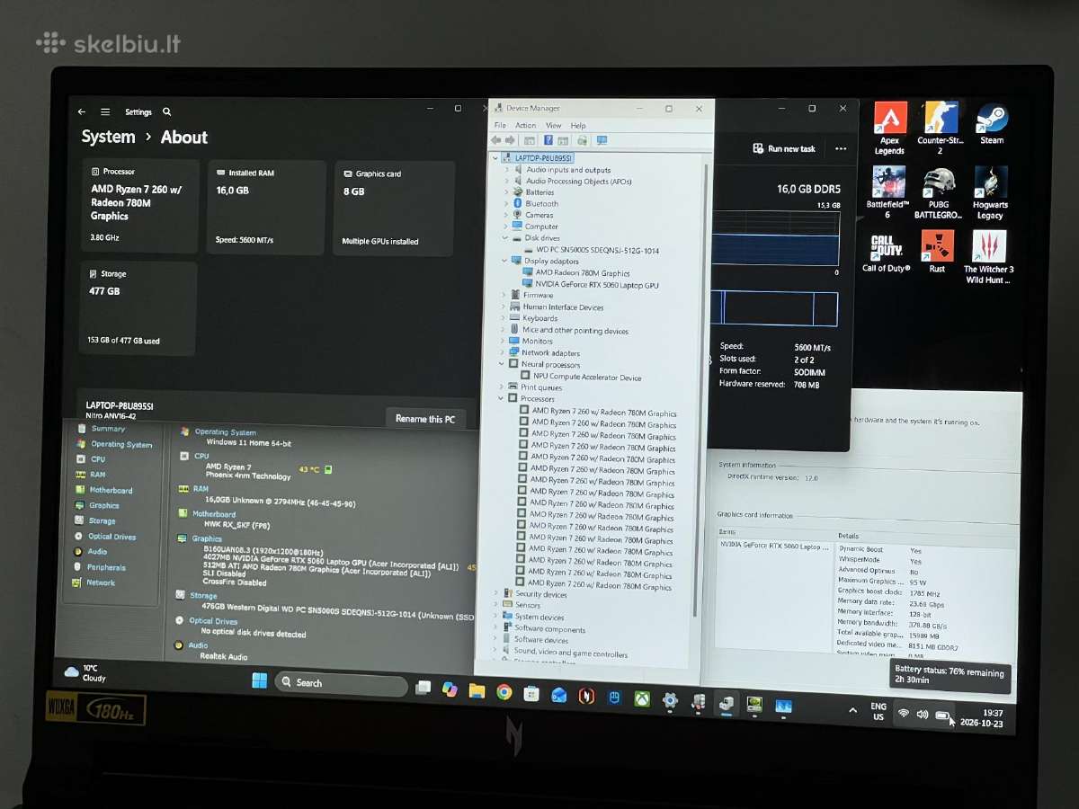
Task: Open the Help menu in Device Manager
Action: click(x=578, y=125)
